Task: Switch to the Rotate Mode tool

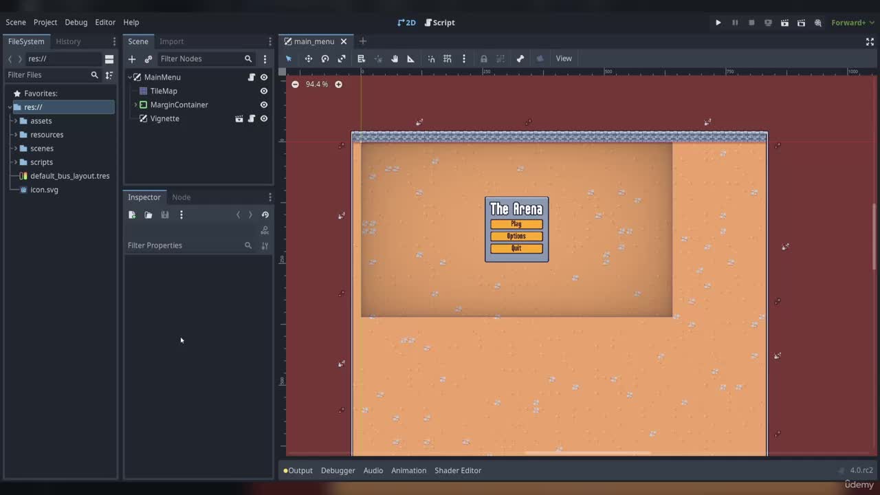Action: pos(325,58)
